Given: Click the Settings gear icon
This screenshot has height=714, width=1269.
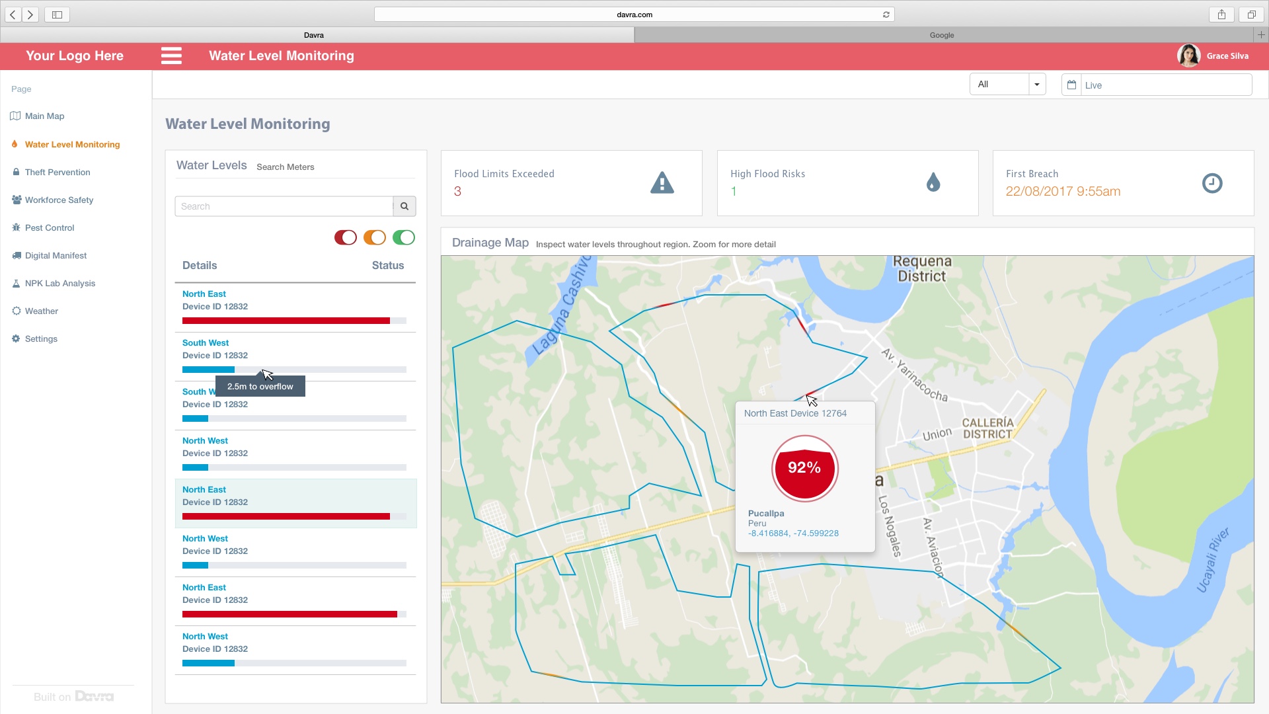Looking at the screenshot, I should (16, 338).
